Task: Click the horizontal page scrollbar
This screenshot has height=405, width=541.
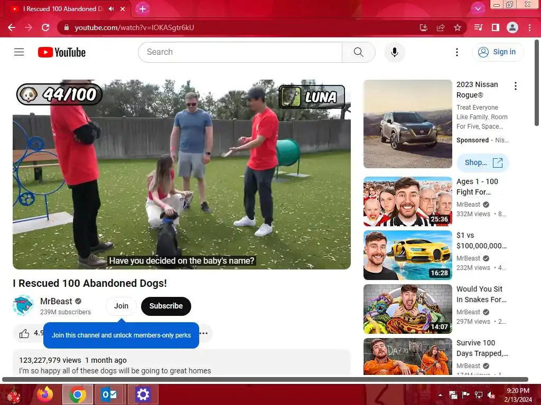Action: [x=265, y=380]
